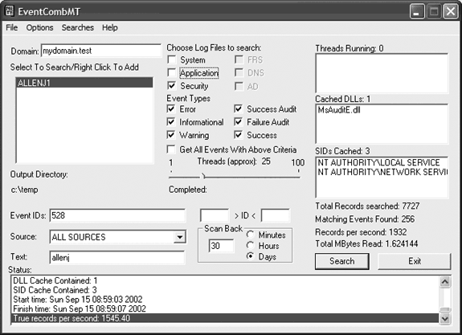Select MsAuditE.dll in Cached DLLs list

pyautogui.click(x=339, y=110)
